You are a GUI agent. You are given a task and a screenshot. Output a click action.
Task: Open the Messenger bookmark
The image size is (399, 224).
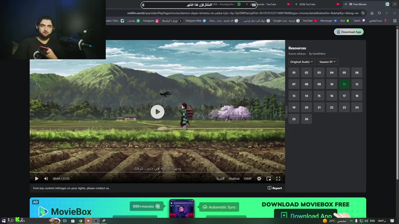coord(329,21)
